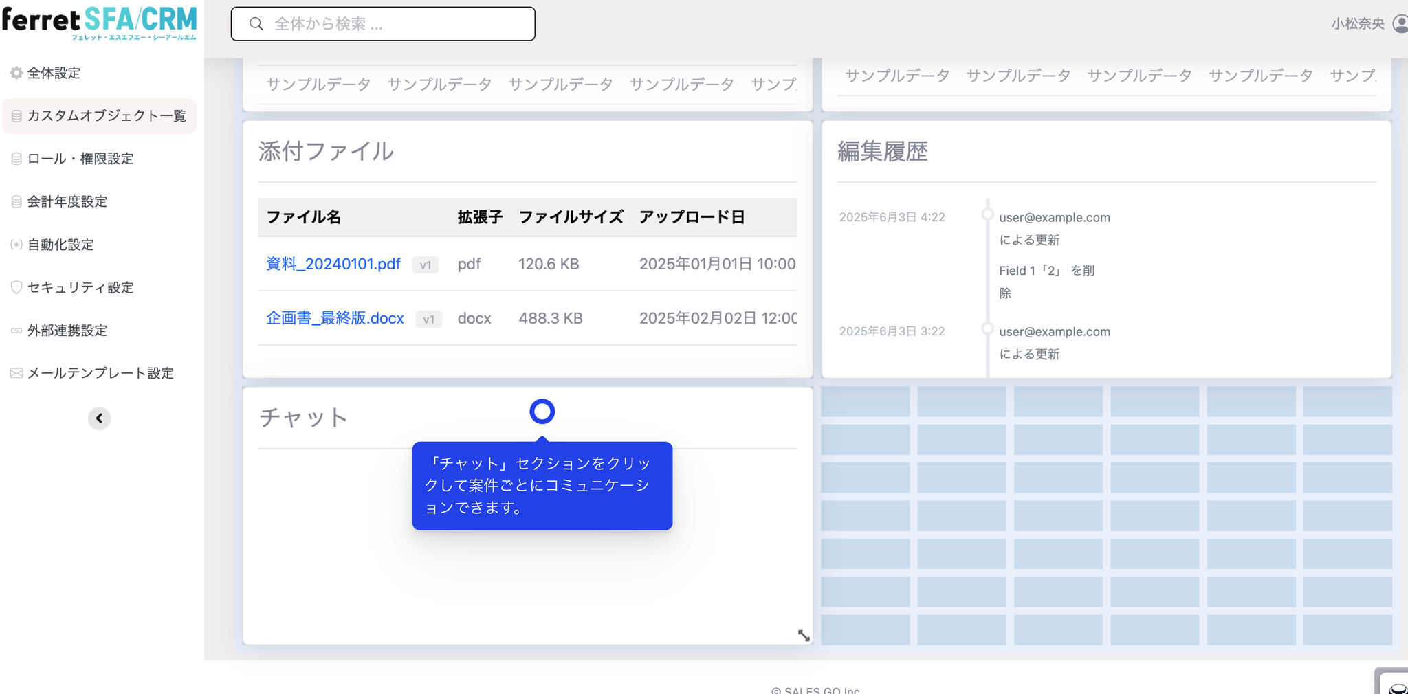Click the 添付ファイル section heading

click(326, 151)
